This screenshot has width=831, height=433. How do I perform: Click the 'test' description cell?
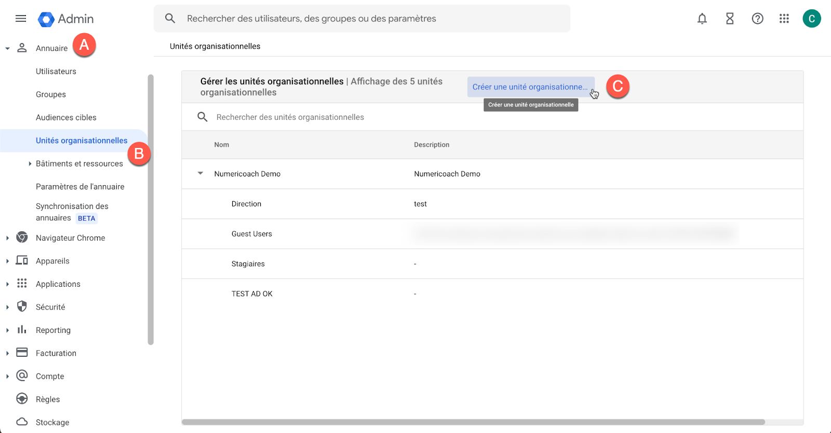pyautogui.click(x=420, y=204)
